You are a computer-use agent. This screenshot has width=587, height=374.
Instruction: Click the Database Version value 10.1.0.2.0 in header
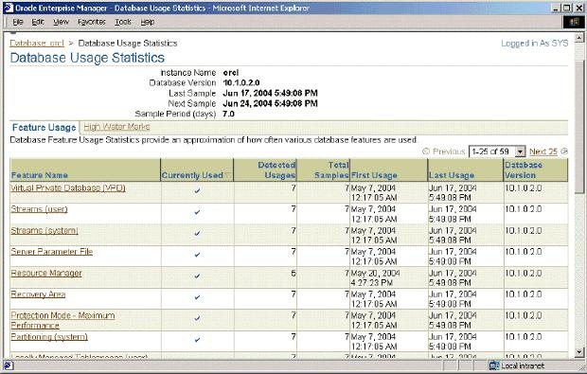click(x=241, y=82)
